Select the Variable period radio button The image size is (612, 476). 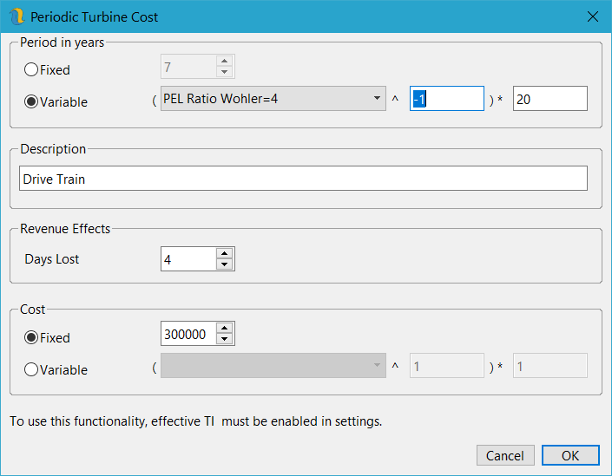(32, 101)
